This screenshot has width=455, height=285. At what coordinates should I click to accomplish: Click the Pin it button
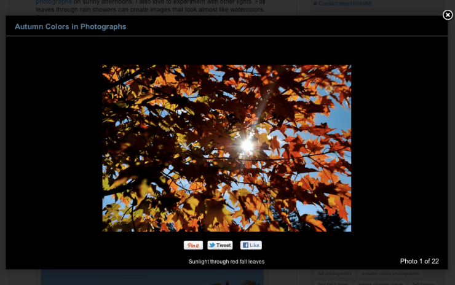[x=193, y=245]
